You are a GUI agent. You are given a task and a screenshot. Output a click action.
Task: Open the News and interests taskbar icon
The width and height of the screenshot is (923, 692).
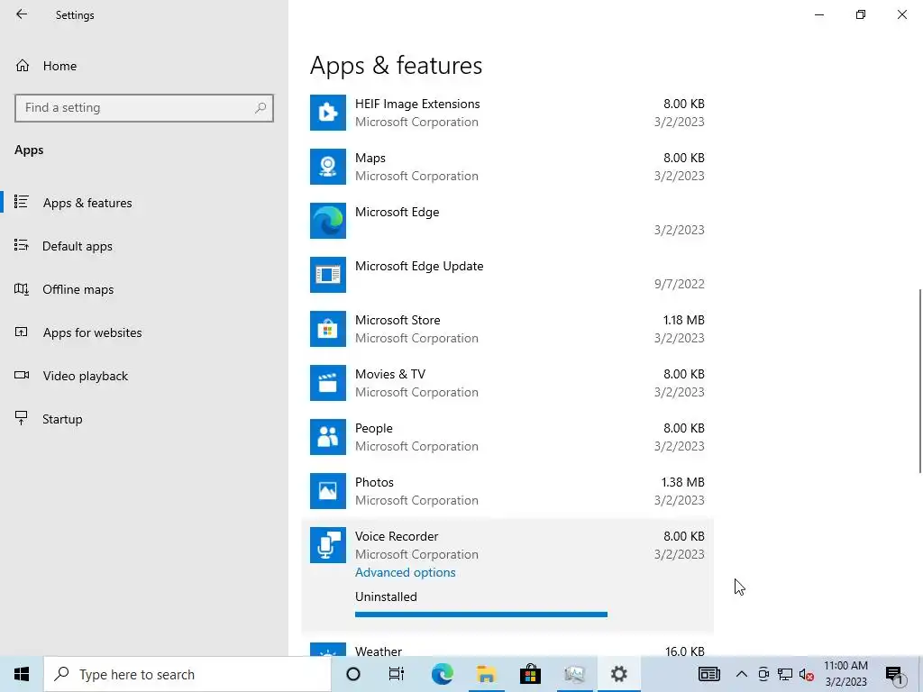point(709,674)
